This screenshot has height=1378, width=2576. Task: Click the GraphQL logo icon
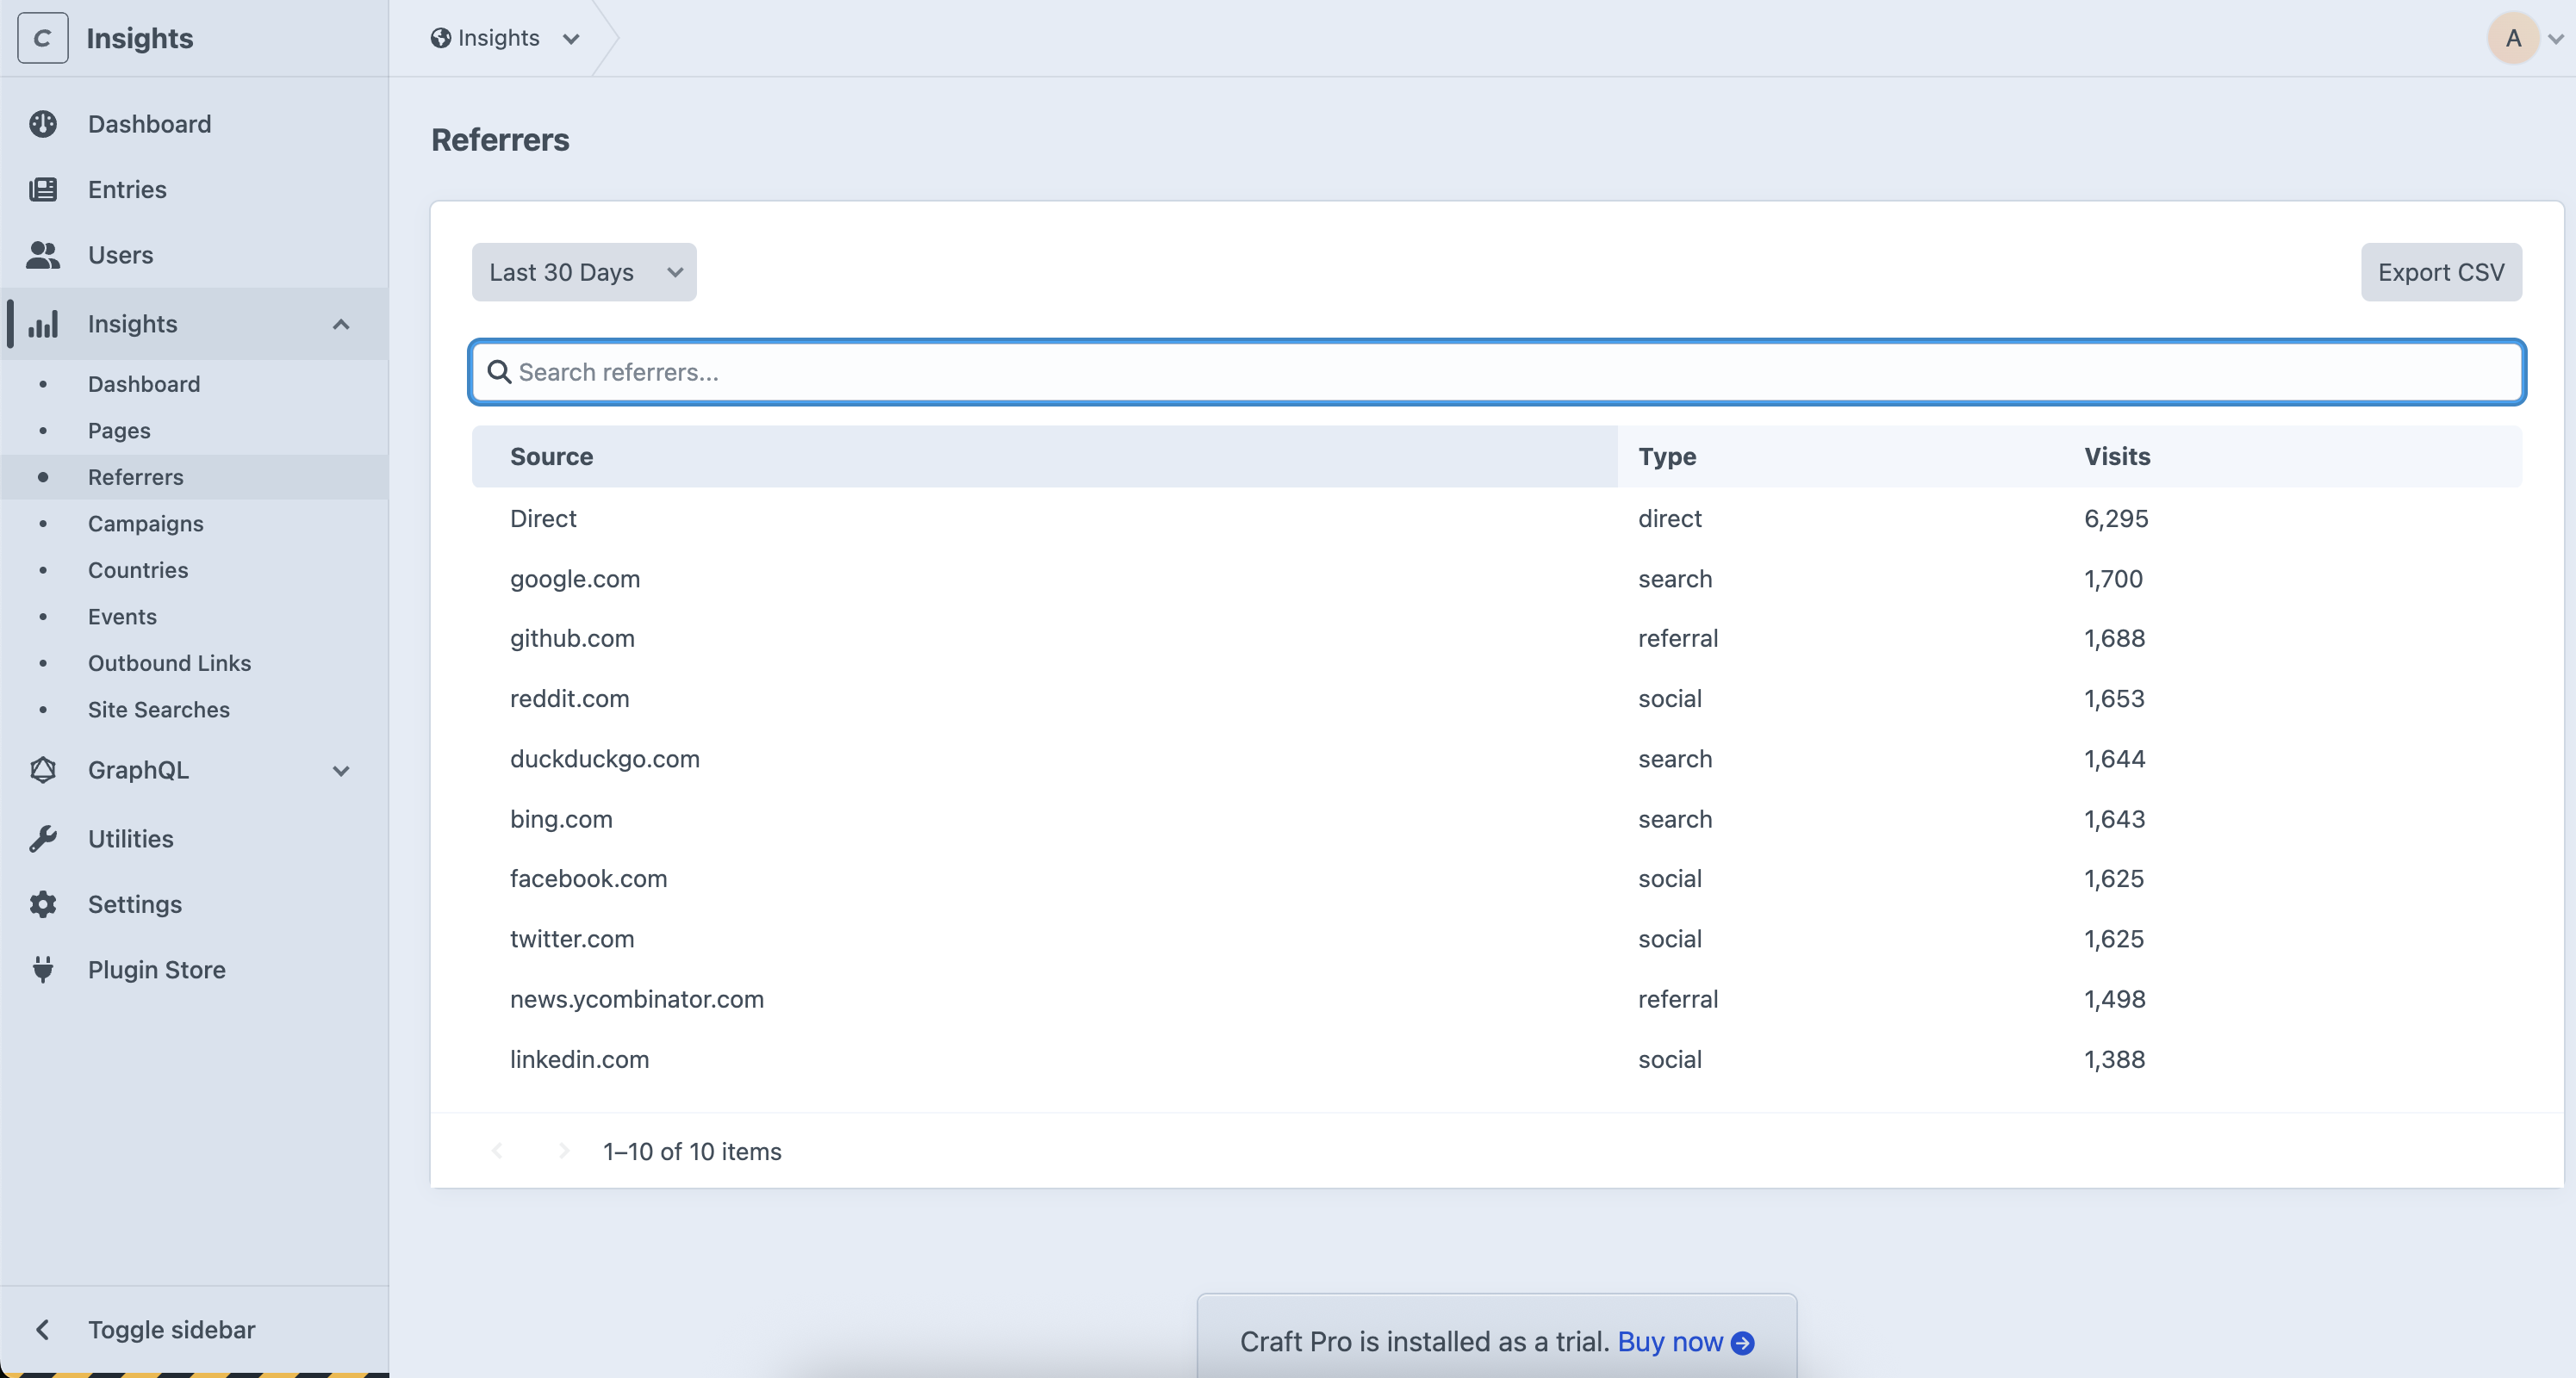click(x=43, y=770)
